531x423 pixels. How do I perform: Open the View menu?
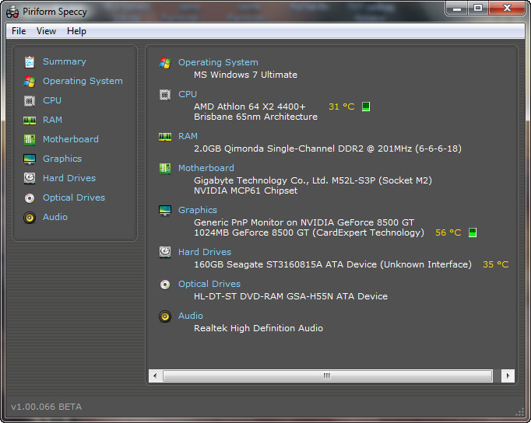(x=46, y=31)
